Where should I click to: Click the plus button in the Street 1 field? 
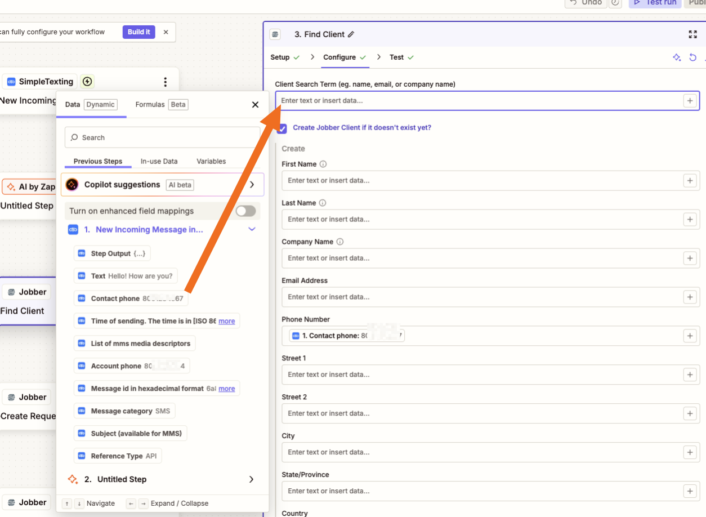690,375
